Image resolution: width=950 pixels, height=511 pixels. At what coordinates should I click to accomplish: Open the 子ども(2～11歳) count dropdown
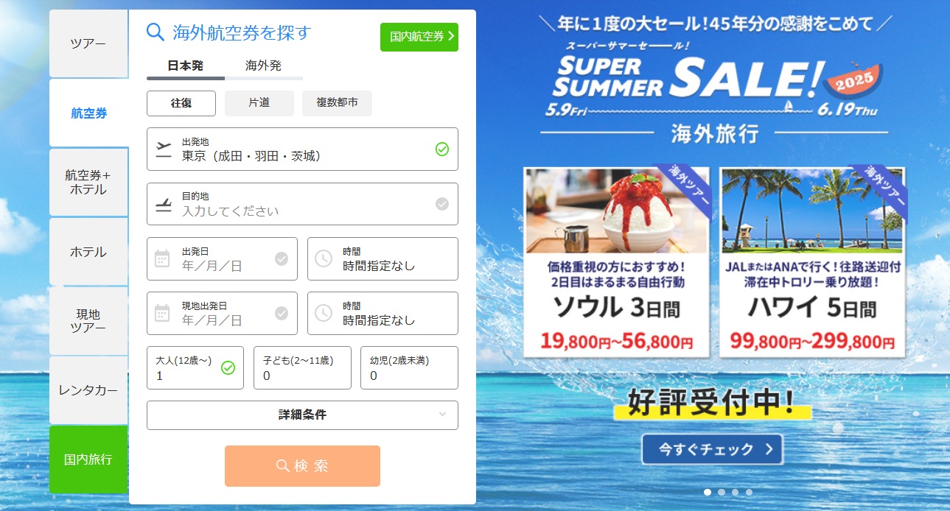[302, 367]
